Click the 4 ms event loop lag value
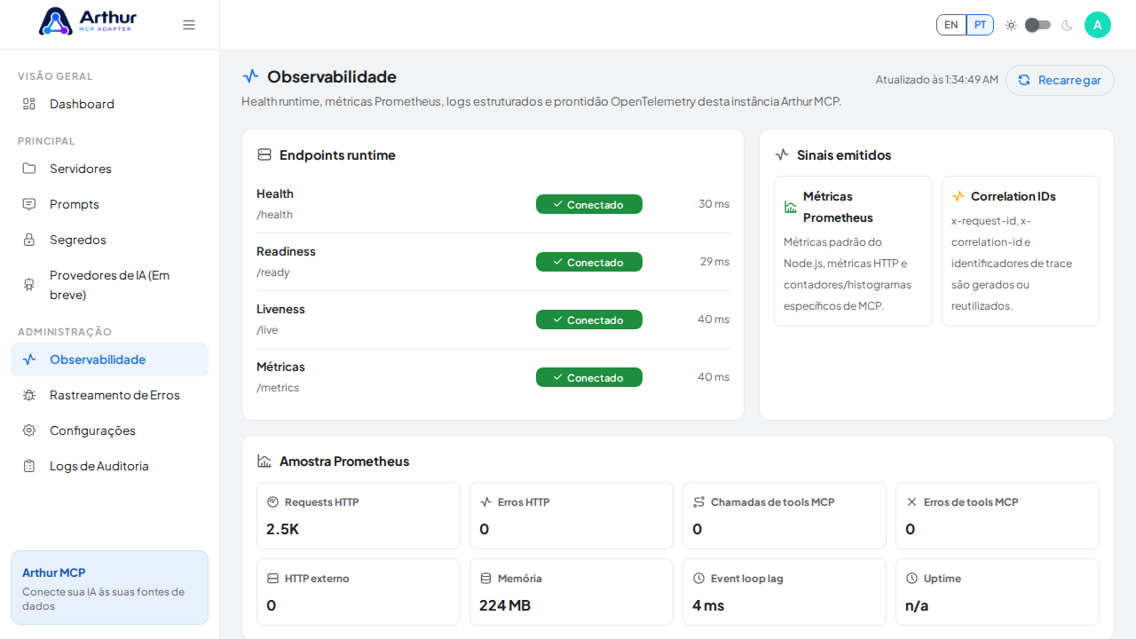1136x639 pixels. pyautogui.click(x=708, y=605)
